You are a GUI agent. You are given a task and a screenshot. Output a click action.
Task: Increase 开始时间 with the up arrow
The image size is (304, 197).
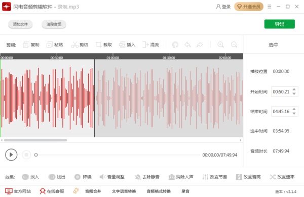pos(294,89)
